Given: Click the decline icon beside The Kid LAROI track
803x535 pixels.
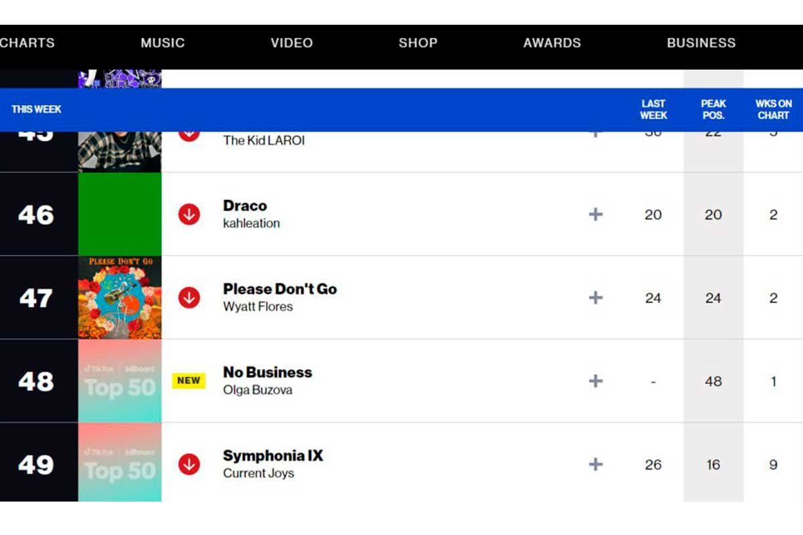Looking at the screenshot, I should click(x=191, y=131).
